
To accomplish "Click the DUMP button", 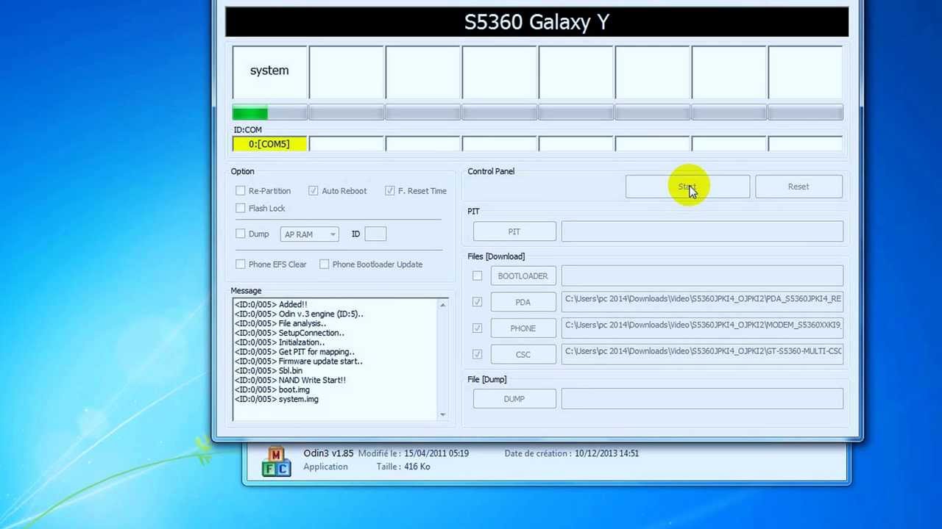I will pyautogui.click(x=514, y=399).
